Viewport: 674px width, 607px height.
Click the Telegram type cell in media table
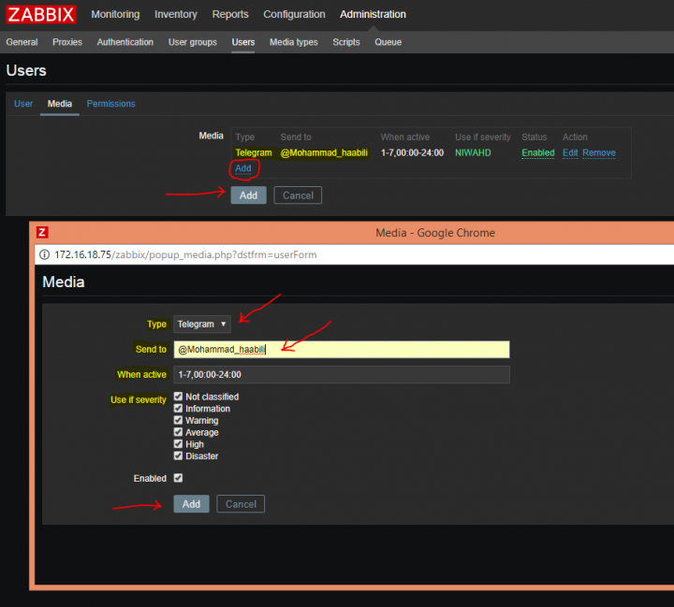click(x=254, y=153)
